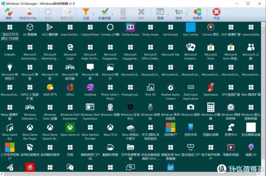The image size is (266, 176).
Task: Select the Windows Hello 设置 icon
Action: coord(50,107)
